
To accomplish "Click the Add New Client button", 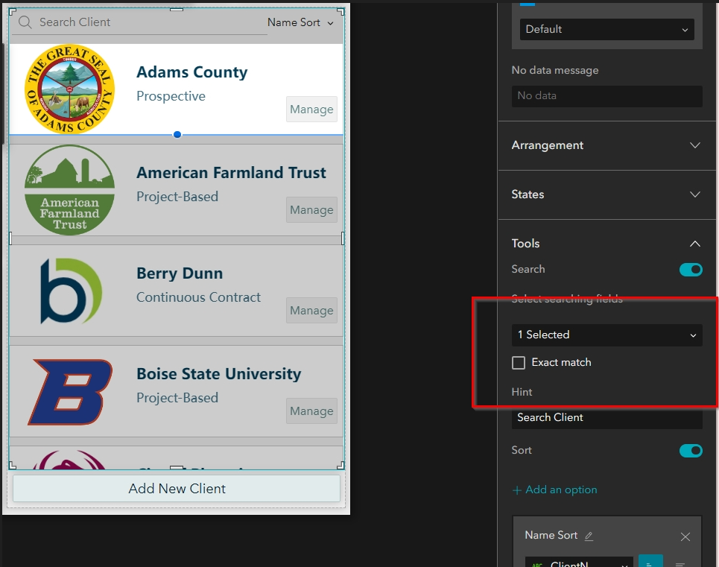I will pyautogui.click(x=177, y=489).
